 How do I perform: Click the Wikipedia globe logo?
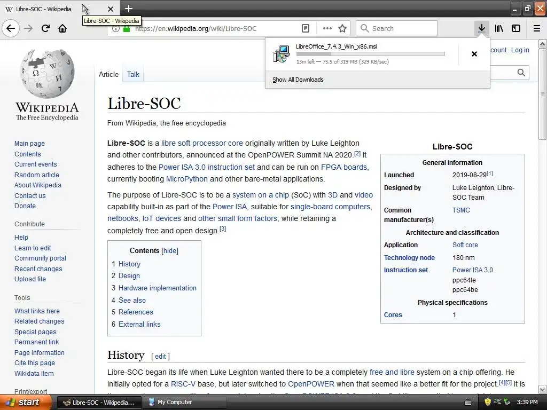point(47,73)
